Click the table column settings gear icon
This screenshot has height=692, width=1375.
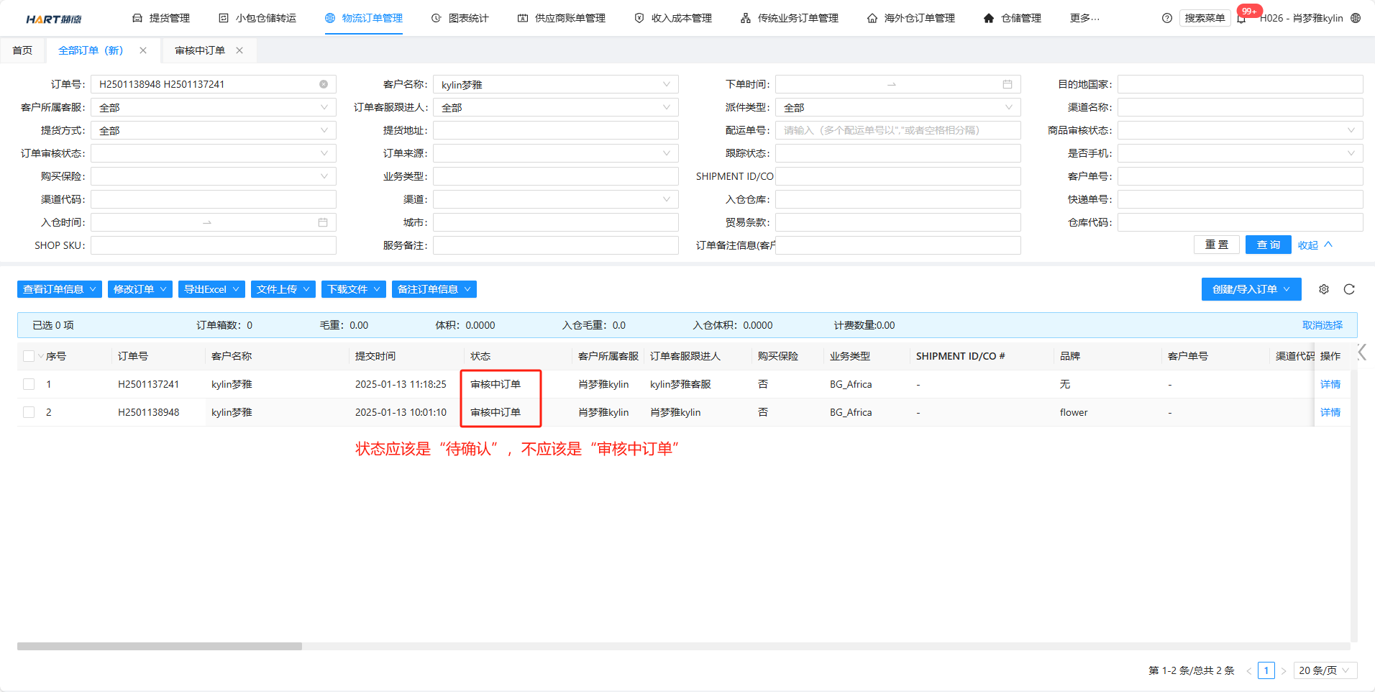1323,289
